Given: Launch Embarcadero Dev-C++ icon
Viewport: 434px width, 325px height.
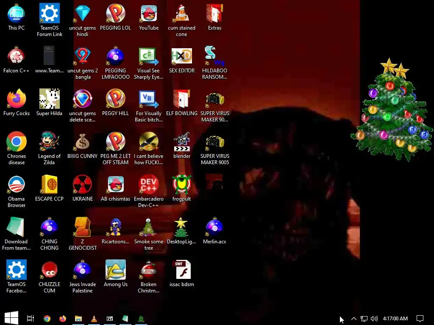Looking at the screenshot, I should [x=149, y=191].
